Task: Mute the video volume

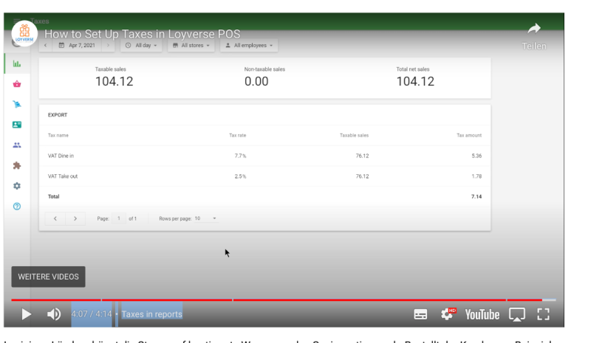Action: pyautogui.click(x=54, y=314)
